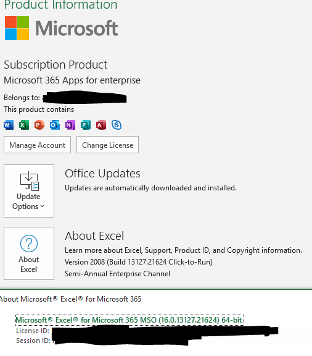
Task: Click the Publisher app icon
Action: [86, 125]
